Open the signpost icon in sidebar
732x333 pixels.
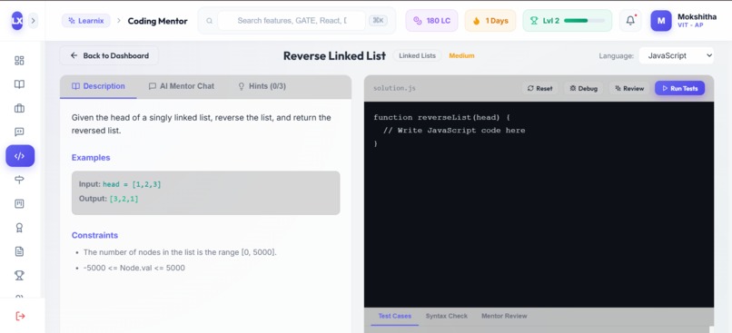19,180
